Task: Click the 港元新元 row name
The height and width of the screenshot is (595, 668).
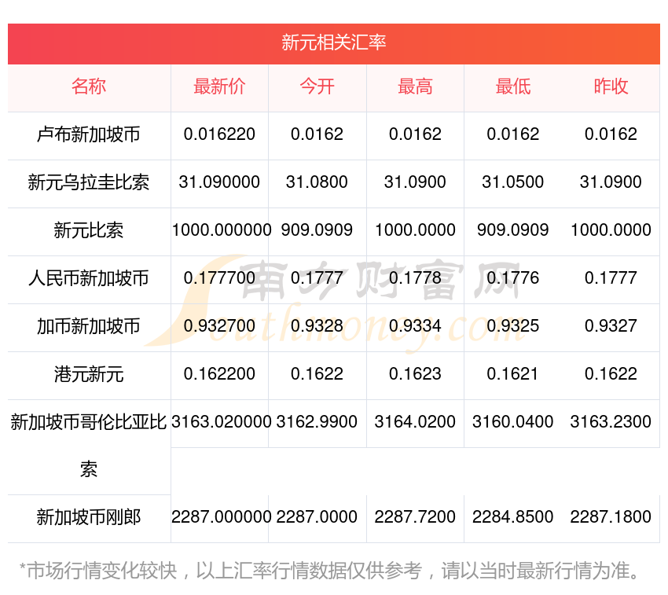Action: (89, 375)
